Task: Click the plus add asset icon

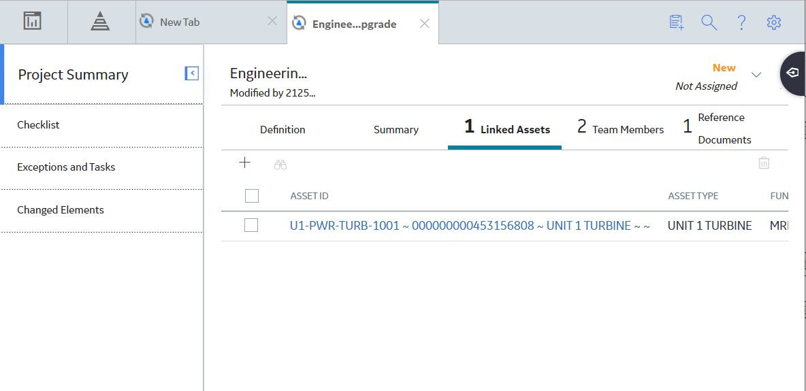Action: pyautogui.click(x=244, y=163)
